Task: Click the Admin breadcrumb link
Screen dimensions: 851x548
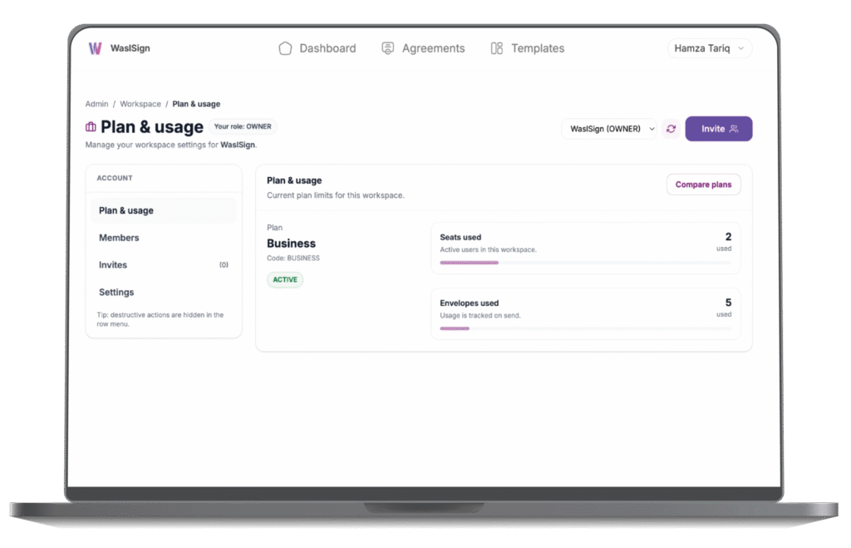Action: coord(96,104)
